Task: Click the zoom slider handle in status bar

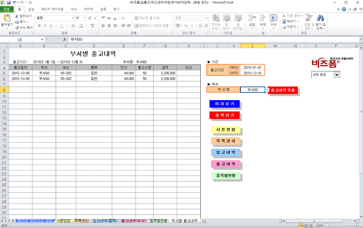Action: [342, 226]
